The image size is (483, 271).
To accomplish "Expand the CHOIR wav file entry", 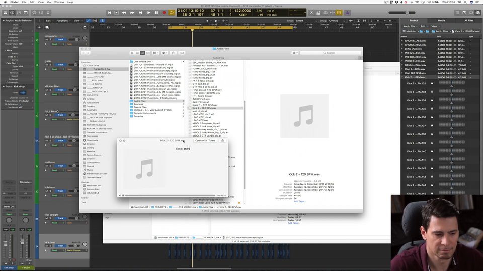I will (402, 41).
